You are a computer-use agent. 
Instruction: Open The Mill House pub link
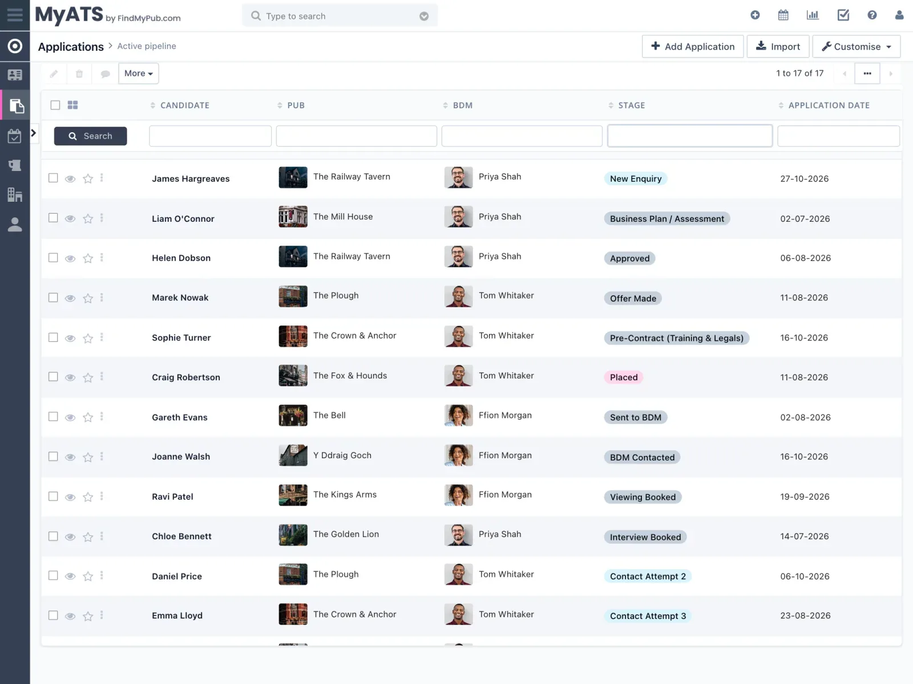click(x=343, y=217)
